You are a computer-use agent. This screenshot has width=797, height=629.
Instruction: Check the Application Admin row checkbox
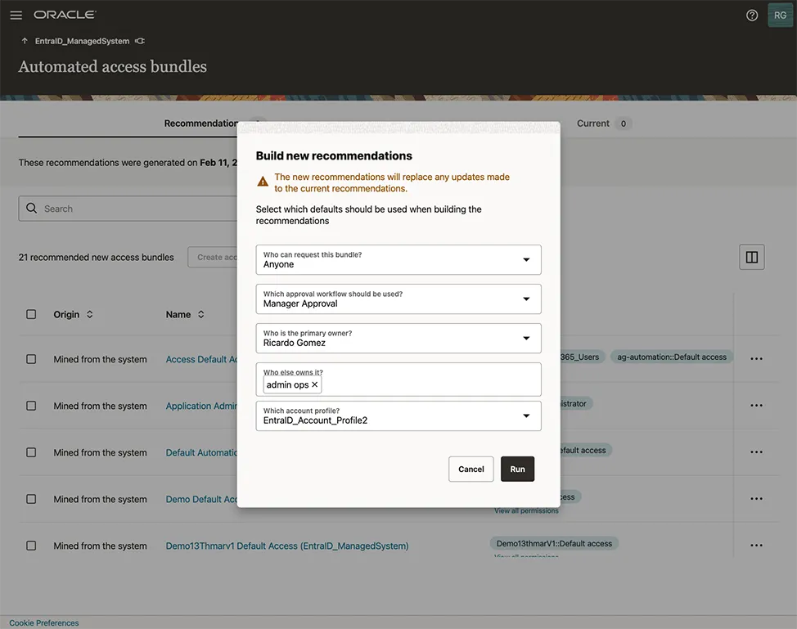(31, 406)
